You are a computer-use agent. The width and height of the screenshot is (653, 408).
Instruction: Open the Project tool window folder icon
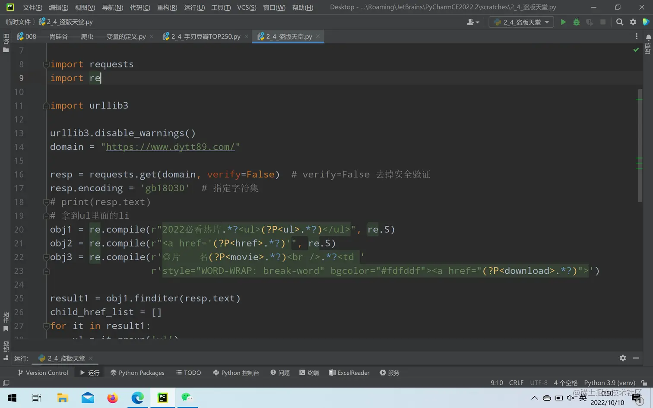click(6, 50)
